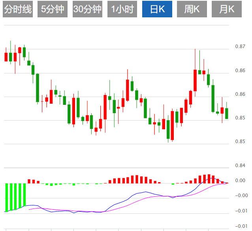
Task: Select the 日K daily candlestick tab
Action: (x=157, y=9)
